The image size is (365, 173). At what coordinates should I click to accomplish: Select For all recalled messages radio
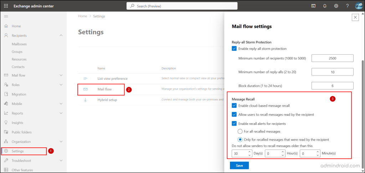(240, 131)
